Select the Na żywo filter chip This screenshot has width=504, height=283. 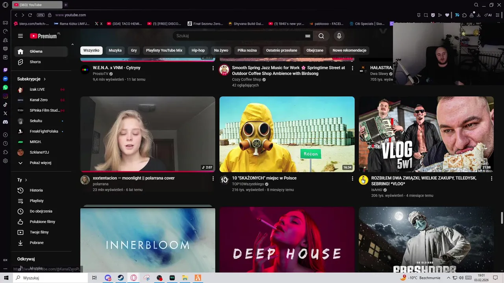tap(221, 50)
